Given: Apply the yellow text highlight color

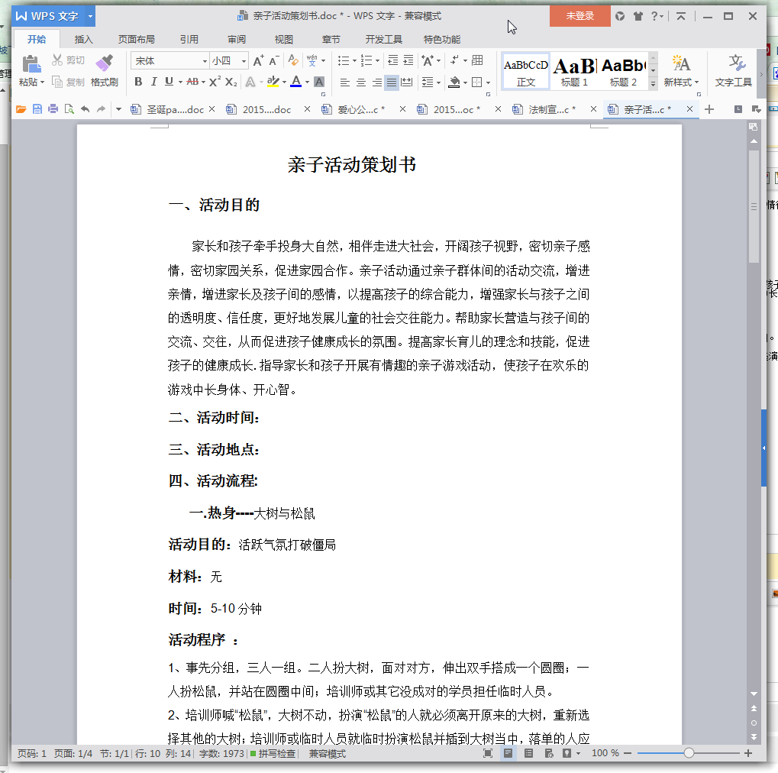Looking at the screenshot, I should pyautogui.click(x=273, y=82).
